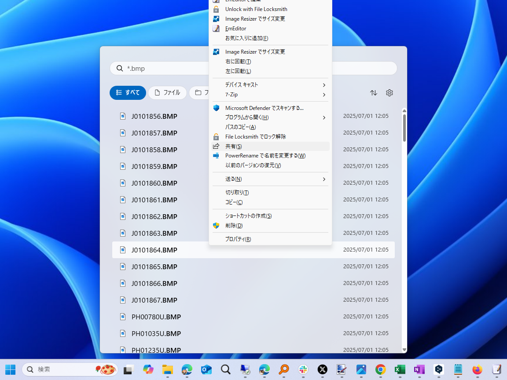Click the sort order arrows icon
This screenshot has height=380, width=507.
coord(374,93)
